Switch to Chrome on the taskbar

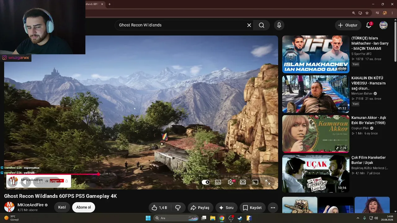click(222, 218)
